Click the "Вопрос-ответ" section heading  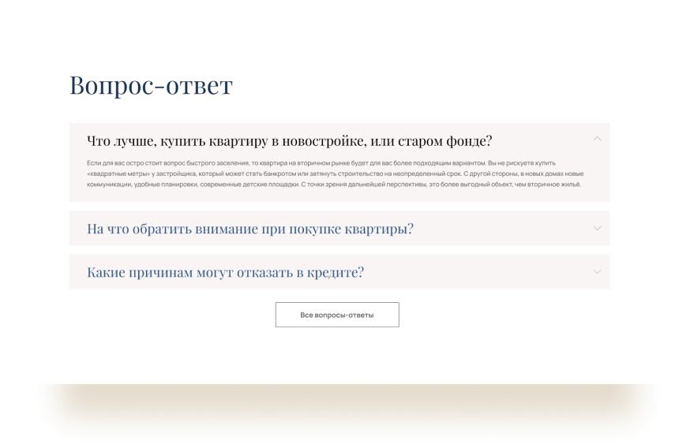tap(151, 85)
